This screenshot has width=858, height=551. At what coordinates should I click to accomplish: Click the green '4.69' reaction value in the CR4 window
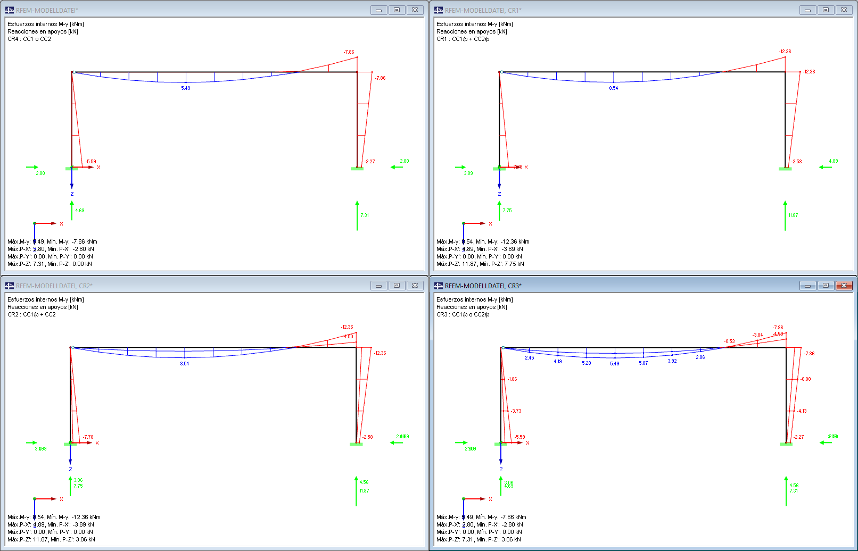[80, 211]
